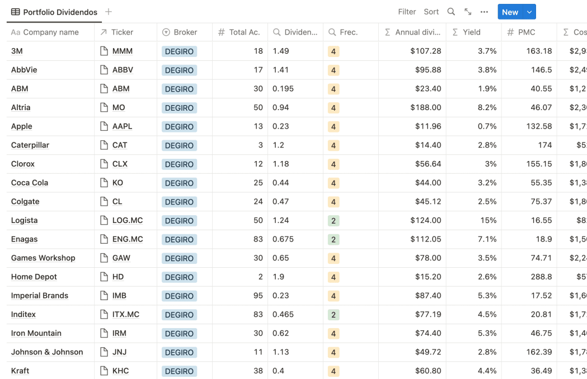Click frequency tag 2 in Enagas row
This screenshot has width=587, height=379.
pos(334,239)
